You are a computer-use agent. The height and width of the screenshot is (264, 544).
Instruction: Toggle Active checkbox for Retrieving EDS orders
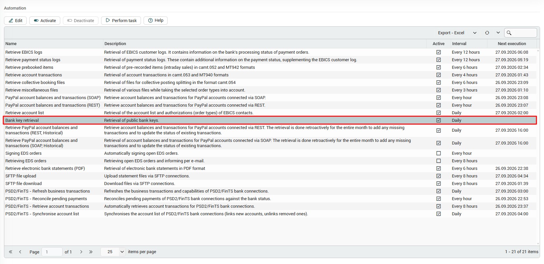click(439, 161)
